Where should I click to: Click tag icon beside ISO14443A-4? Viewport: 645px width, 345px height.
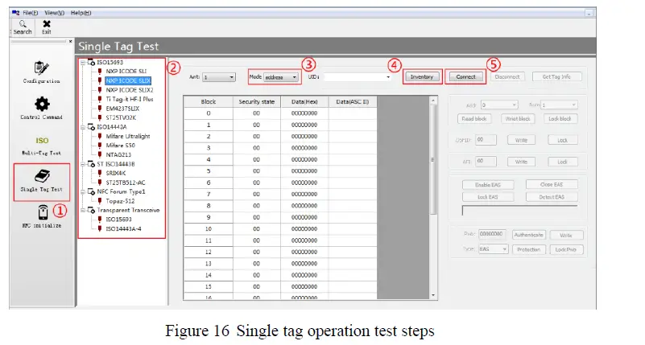tap(99, 228)
